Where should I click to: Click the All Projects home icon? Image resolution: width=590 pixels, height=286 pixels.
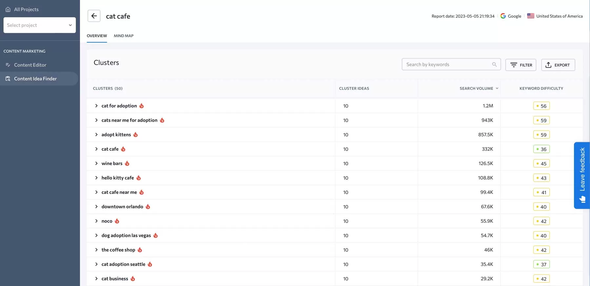pyautogui.click(x=8, y=10)
